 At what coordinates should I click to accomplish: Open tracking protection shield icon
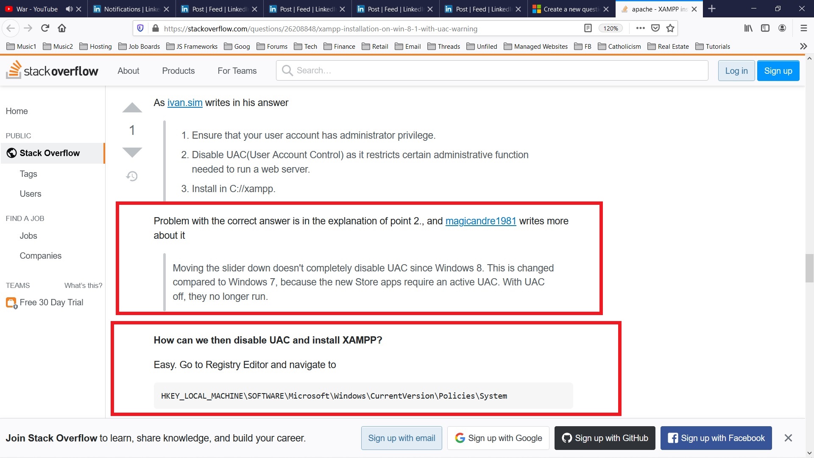pyautogui.click(x=140, y=28)
